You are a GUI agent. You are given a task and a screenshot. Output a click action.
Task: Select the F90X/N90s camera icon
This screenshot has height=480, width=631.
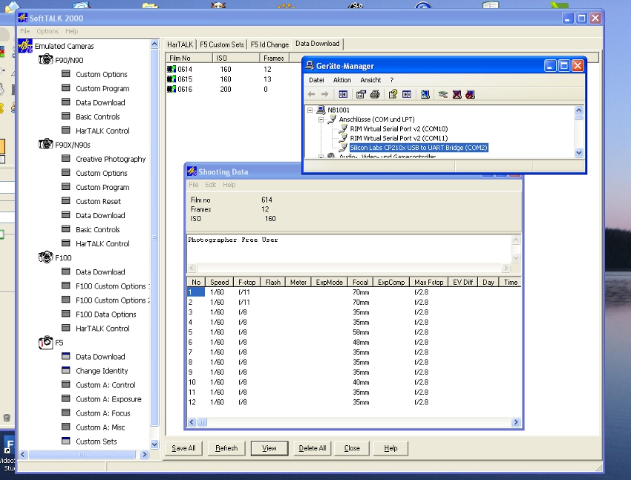(45, 144)
